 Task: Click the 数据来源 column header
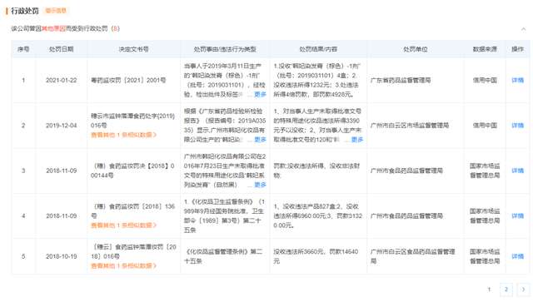point(485,49)
